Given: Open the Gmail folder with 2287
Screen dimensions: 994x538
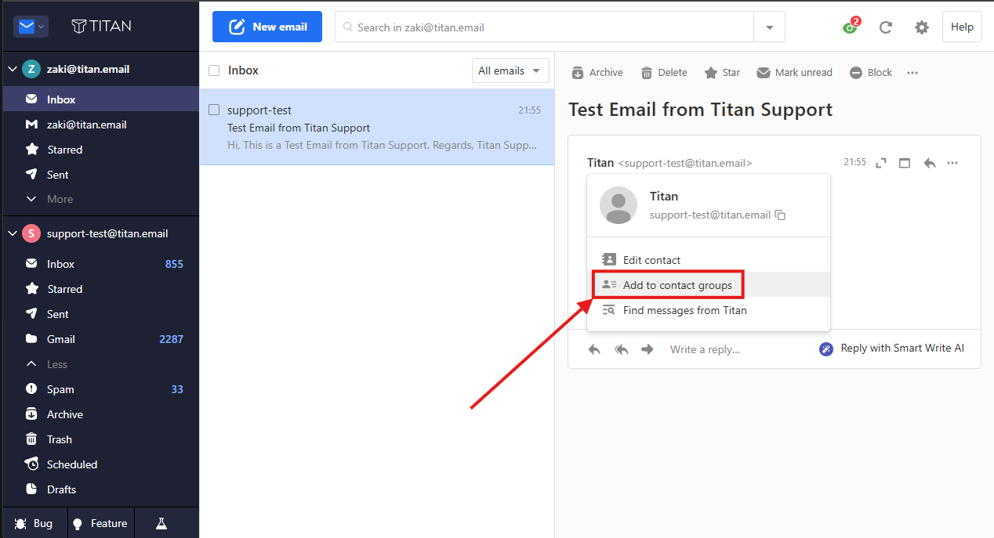Looking at the screenshot, I should point(100,339).
